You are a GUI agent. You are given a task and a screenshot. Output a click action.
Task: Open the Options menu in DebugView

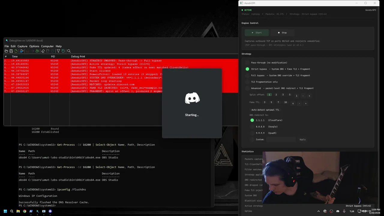click(34, 46)
